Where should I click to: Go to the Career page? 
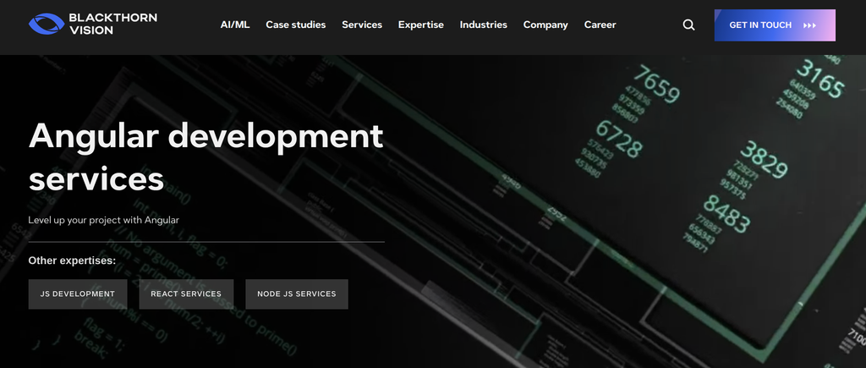tap(600, 25)
